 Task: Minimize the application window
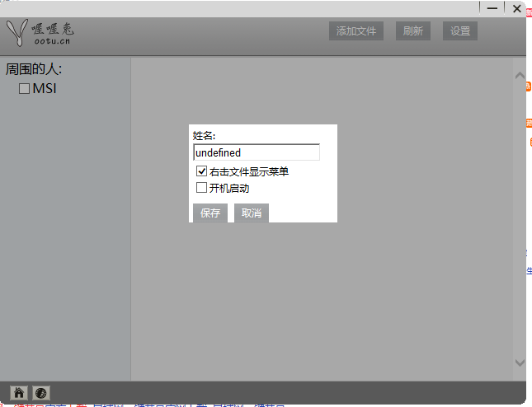click(x=492, y=8)
